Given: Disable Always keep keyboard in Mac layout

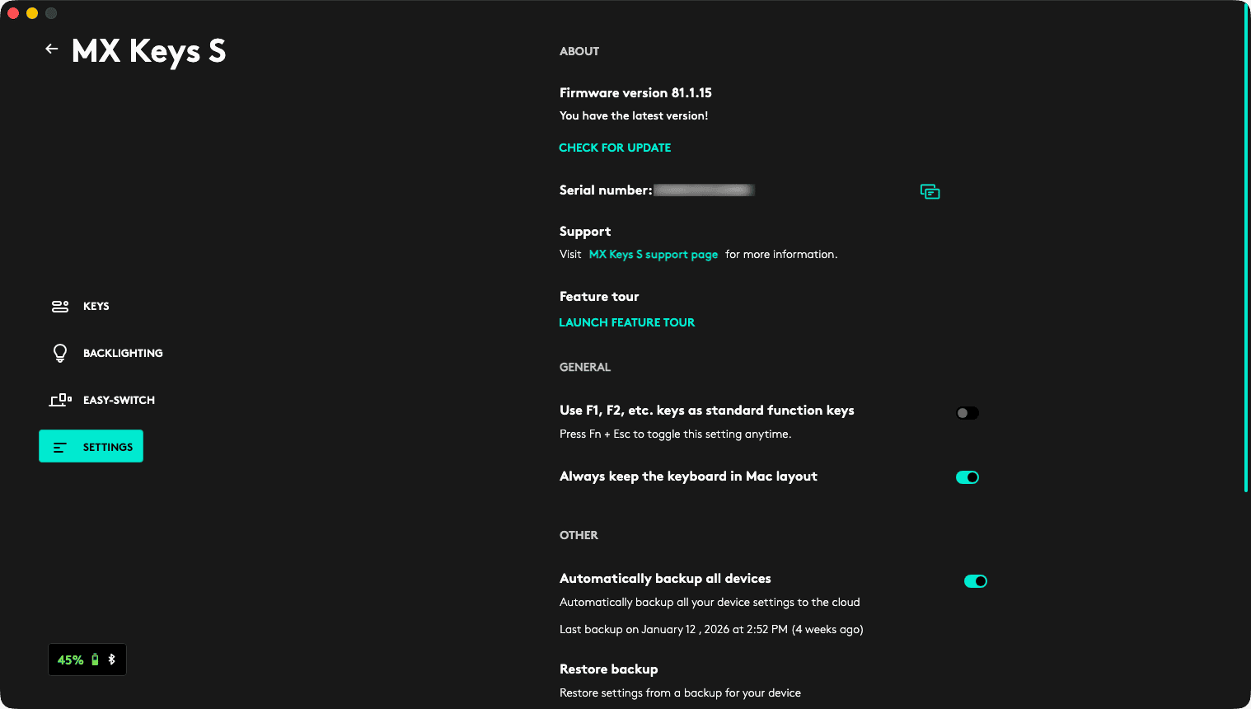Looking at the screenshot, I should pyautogui.click(x=967, y=477).
